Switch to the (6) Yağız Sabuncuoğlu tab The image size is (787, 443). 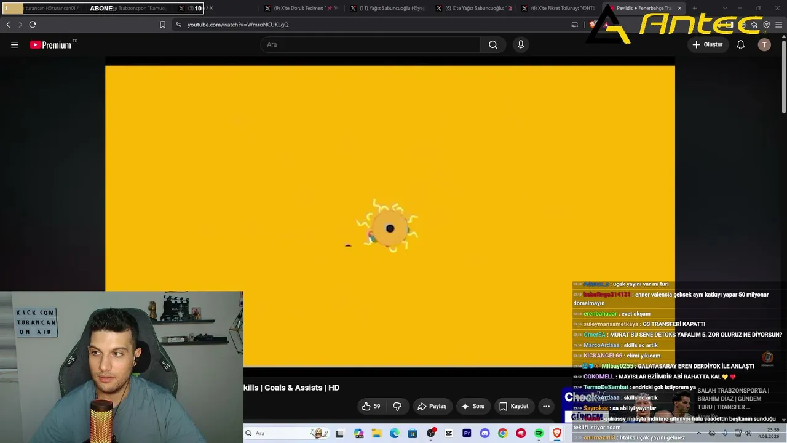click(473, 9)
